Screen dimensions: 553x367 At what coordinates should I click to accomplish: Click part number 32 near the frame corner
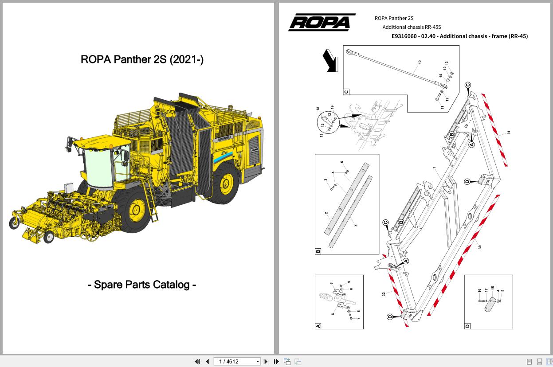(x=384, y=294)
